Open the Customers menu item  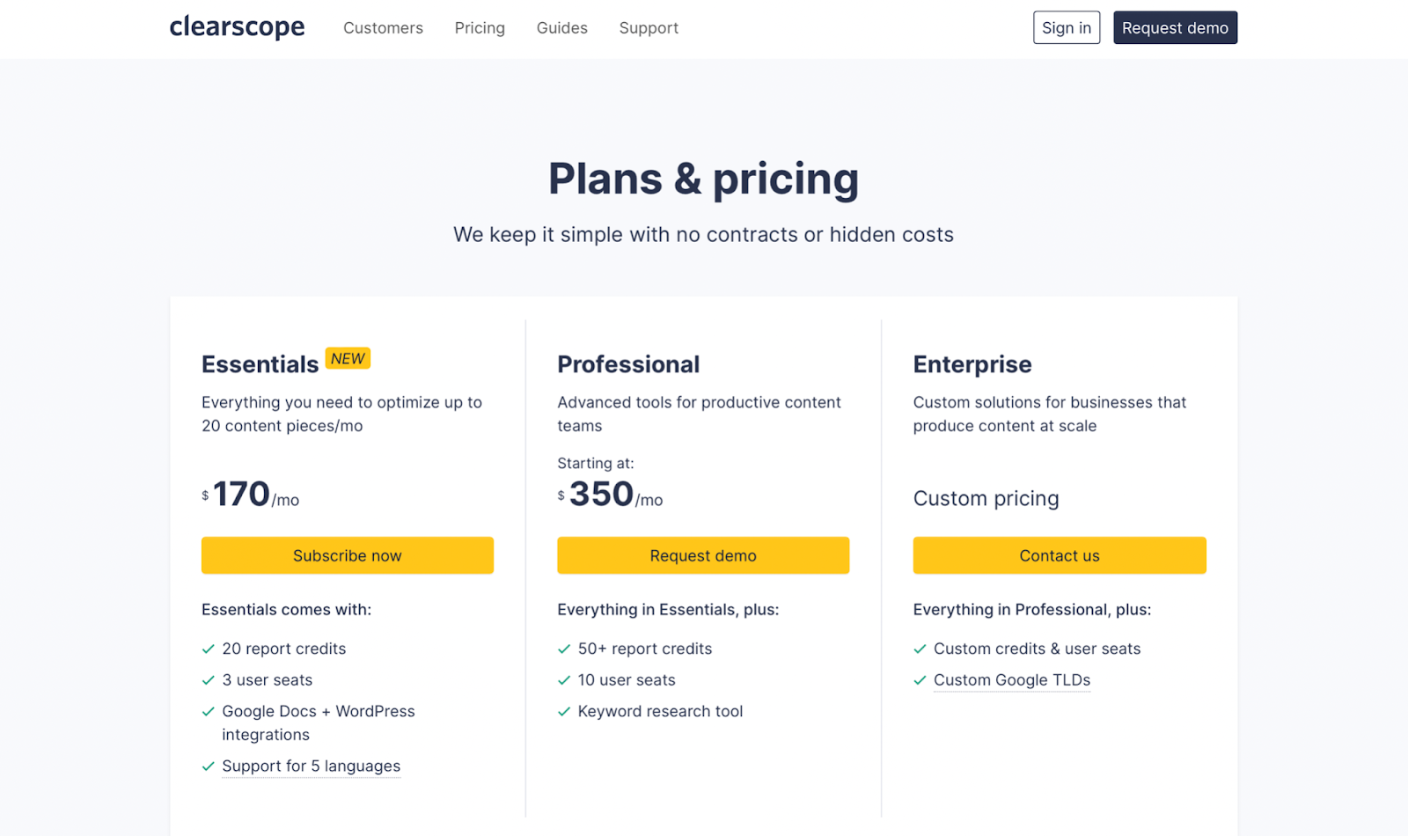383,28
